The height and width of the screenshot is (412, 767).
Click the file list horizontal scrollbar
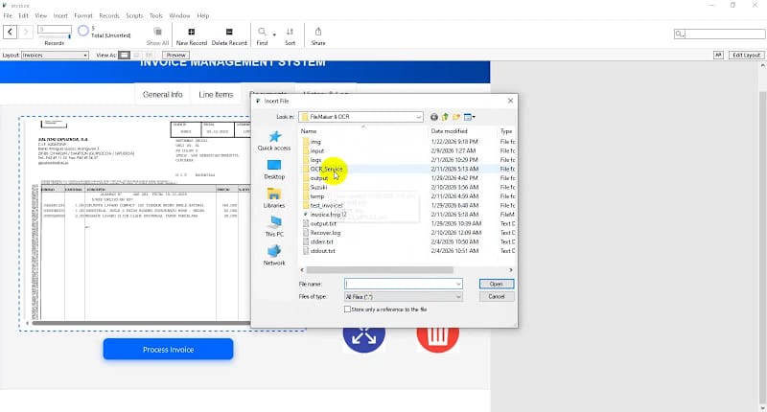(x=380, y=270)
